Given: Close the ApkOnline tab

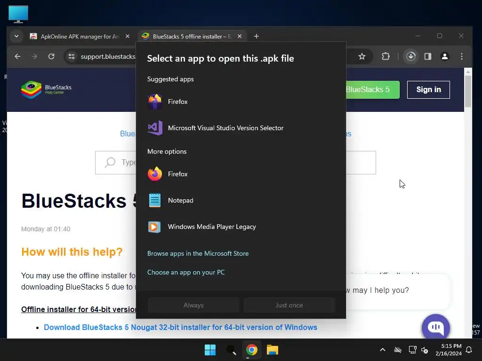Looking at the screenshot, I should click(127, 36).
